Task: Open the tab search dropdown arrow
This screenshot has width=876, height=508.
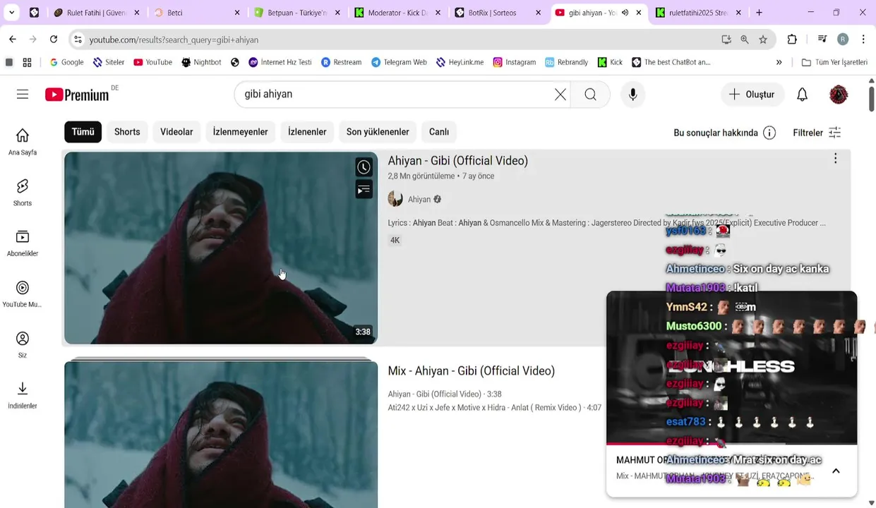Action: point(11,13)
